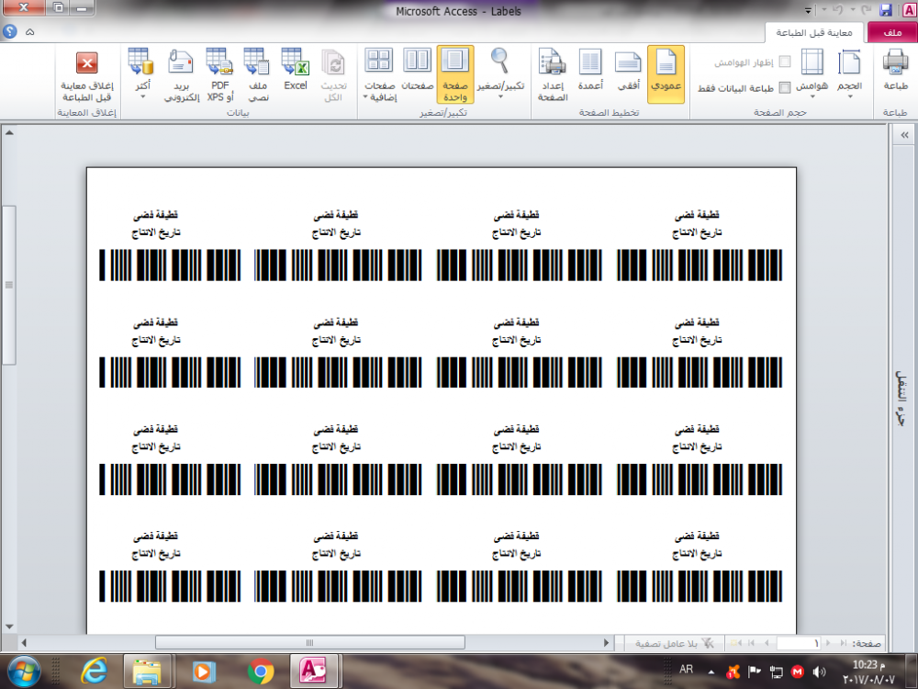Click the Access button on the taskbar
918x689 pixels.
(x=314, y=671)
